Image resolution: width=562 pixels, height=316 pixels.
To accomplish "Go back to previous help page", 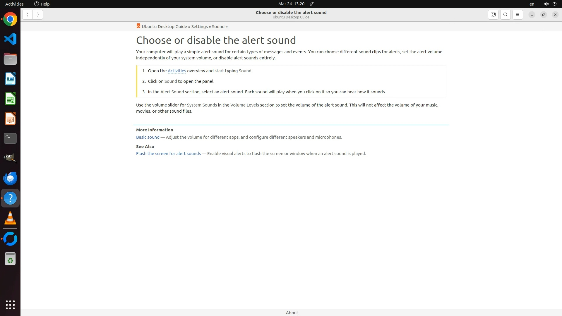I will tap(28, 15).
